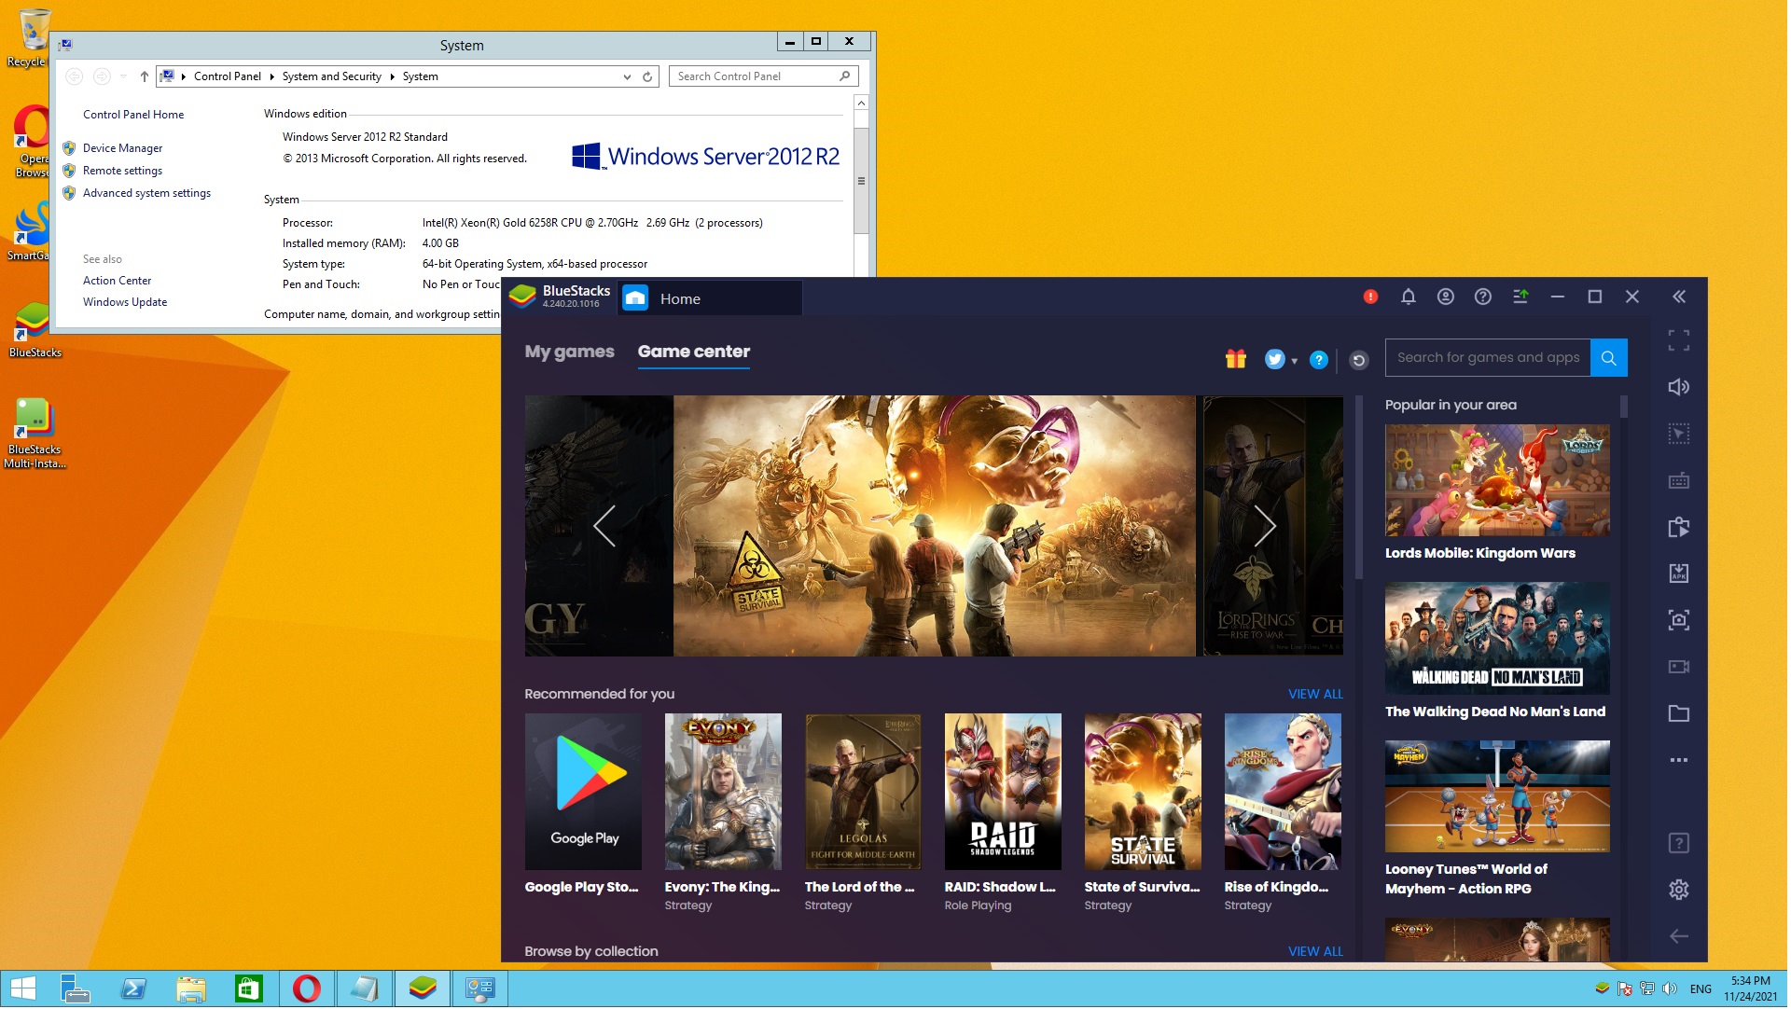Click the Windows Start button
Image resolution: width=1791 pixels, height=1009 pixels.
(x=23, y=988)
